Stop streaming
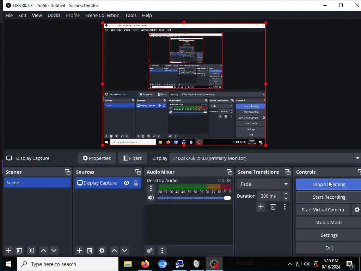 coord(329,184)
